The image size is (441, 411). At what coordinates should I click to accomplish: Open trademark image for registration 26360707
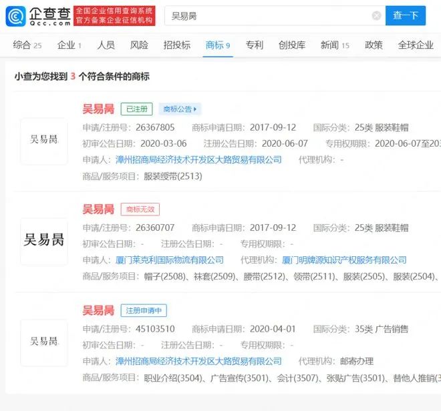click(x=44, y=242)
